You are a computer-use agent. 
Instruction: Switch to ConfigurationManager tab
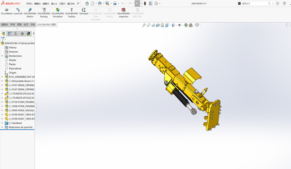click(16, 34)
